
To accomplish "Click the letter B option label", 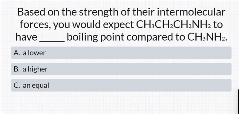I will coord(16,69).
